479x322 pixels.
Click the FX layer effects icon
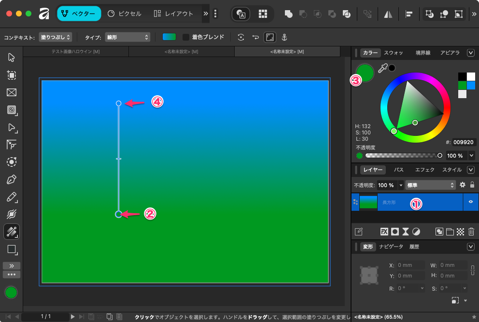[x=384, y=232]
